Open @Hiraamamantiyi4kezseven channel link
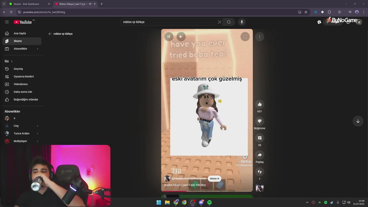 click(189, 179)
